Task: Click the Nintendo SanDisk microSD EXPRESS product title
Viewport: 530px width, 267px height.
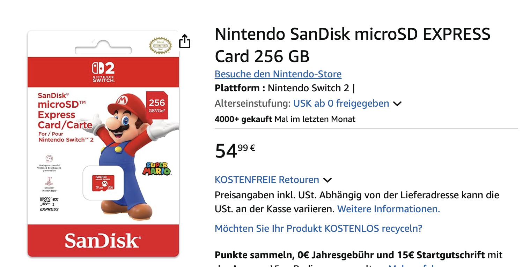Action: (352, 45)
